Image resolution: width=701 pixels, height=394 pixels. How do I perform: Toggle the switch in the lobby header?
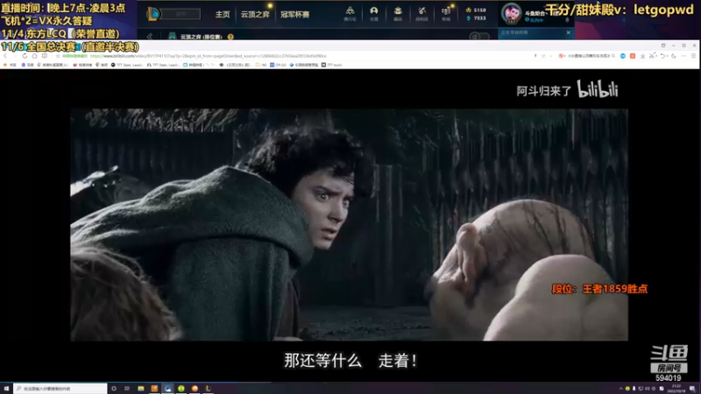478,36
